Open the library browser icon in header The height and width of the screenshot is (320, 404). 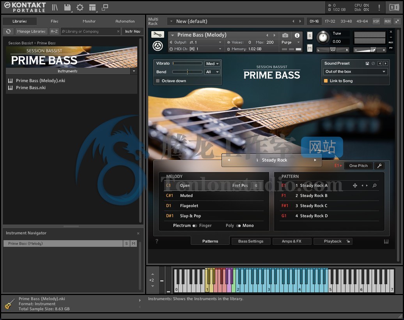point(55,7)
